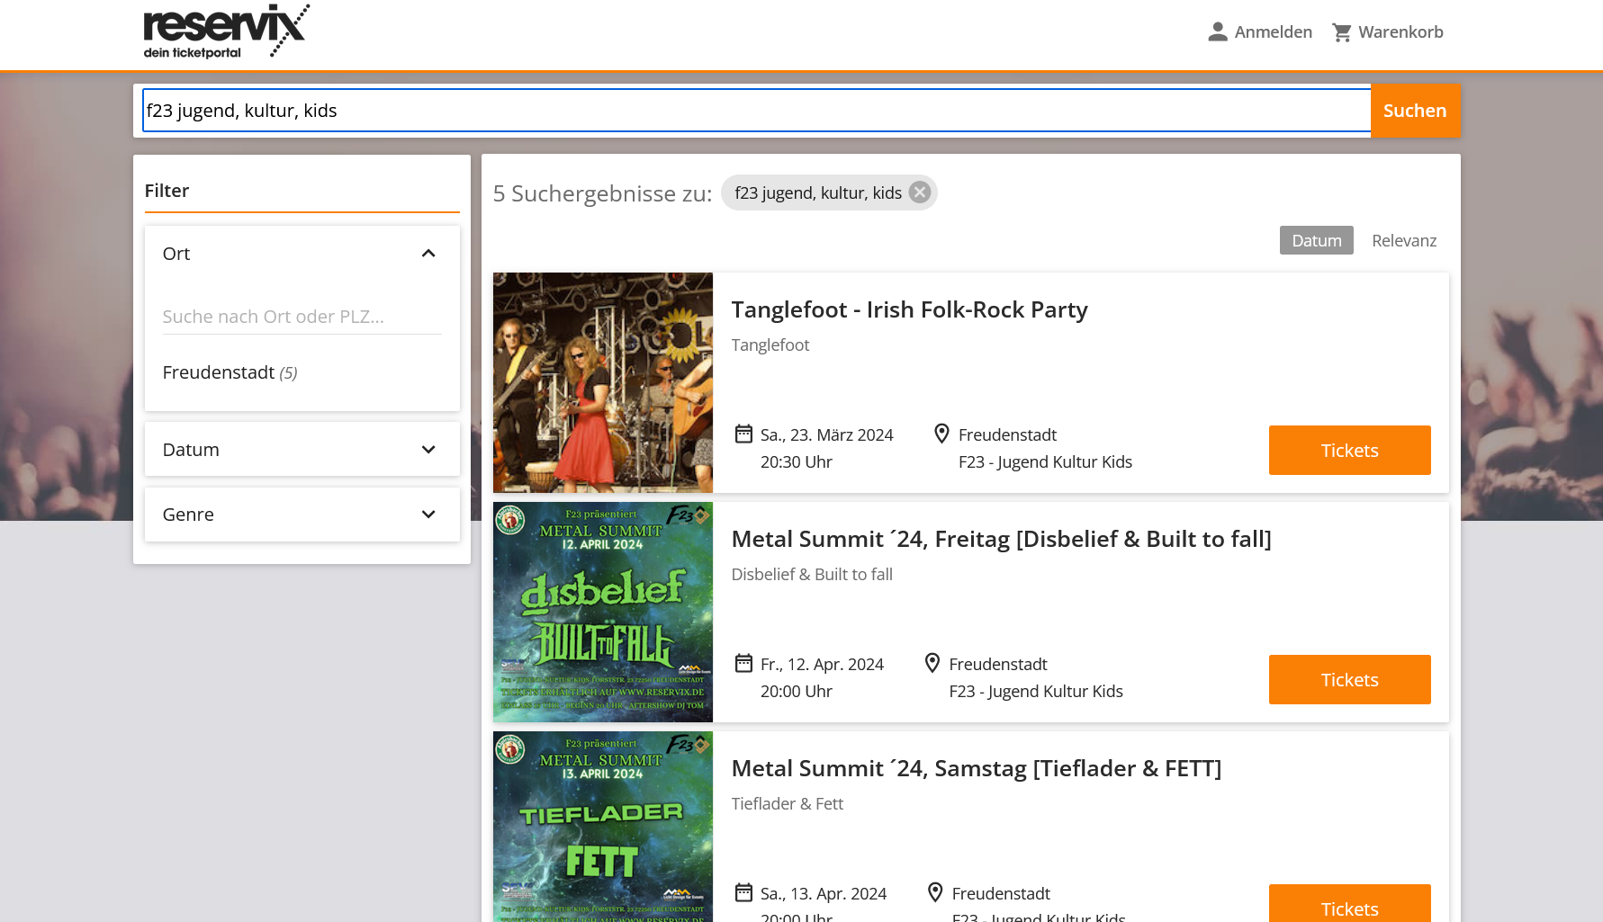Sort results by Datum
Image resolution: width=1603 pixels, height=922 pixels.
(1316, 240)
